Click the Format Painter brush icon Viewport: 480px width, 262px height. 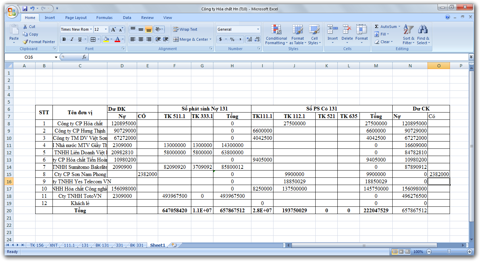tap(26, 42)
